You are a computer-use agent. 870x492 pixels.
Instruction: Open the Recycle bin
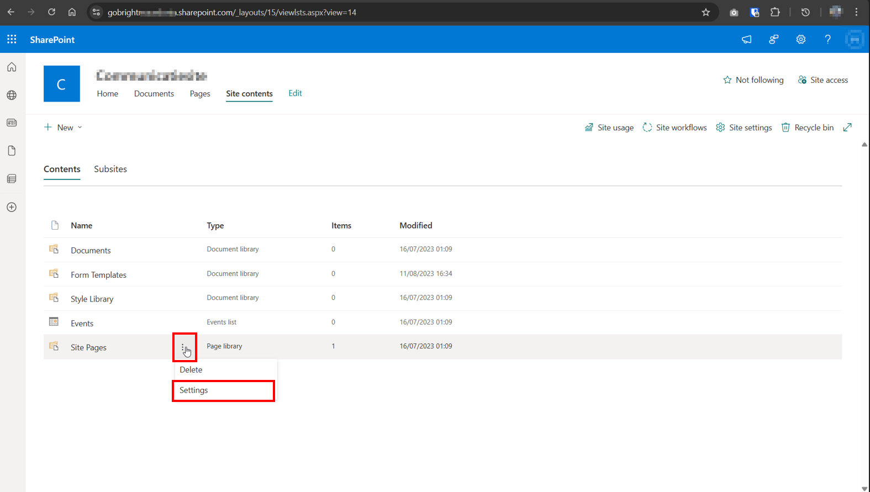coord(807,128)
